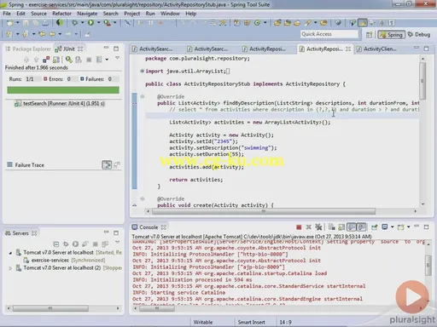The height and width of the screenshot is (327, 437).
Task: Open JUnit view menu triangle
Action: click(117, 58)
